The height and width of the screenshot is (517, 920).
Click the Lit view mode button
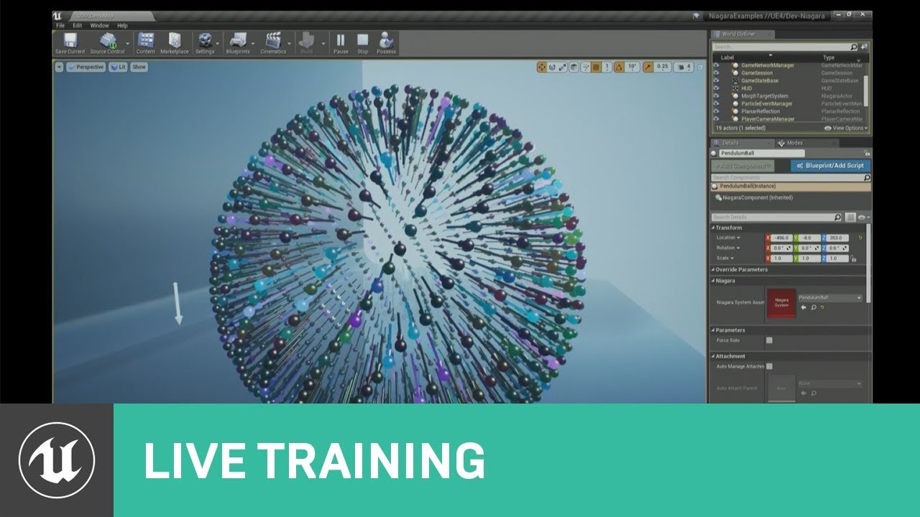point(118,67)
